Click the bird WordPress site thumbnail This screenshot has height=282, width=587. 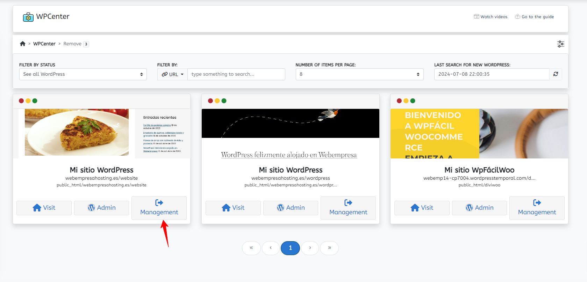point(291,134)
